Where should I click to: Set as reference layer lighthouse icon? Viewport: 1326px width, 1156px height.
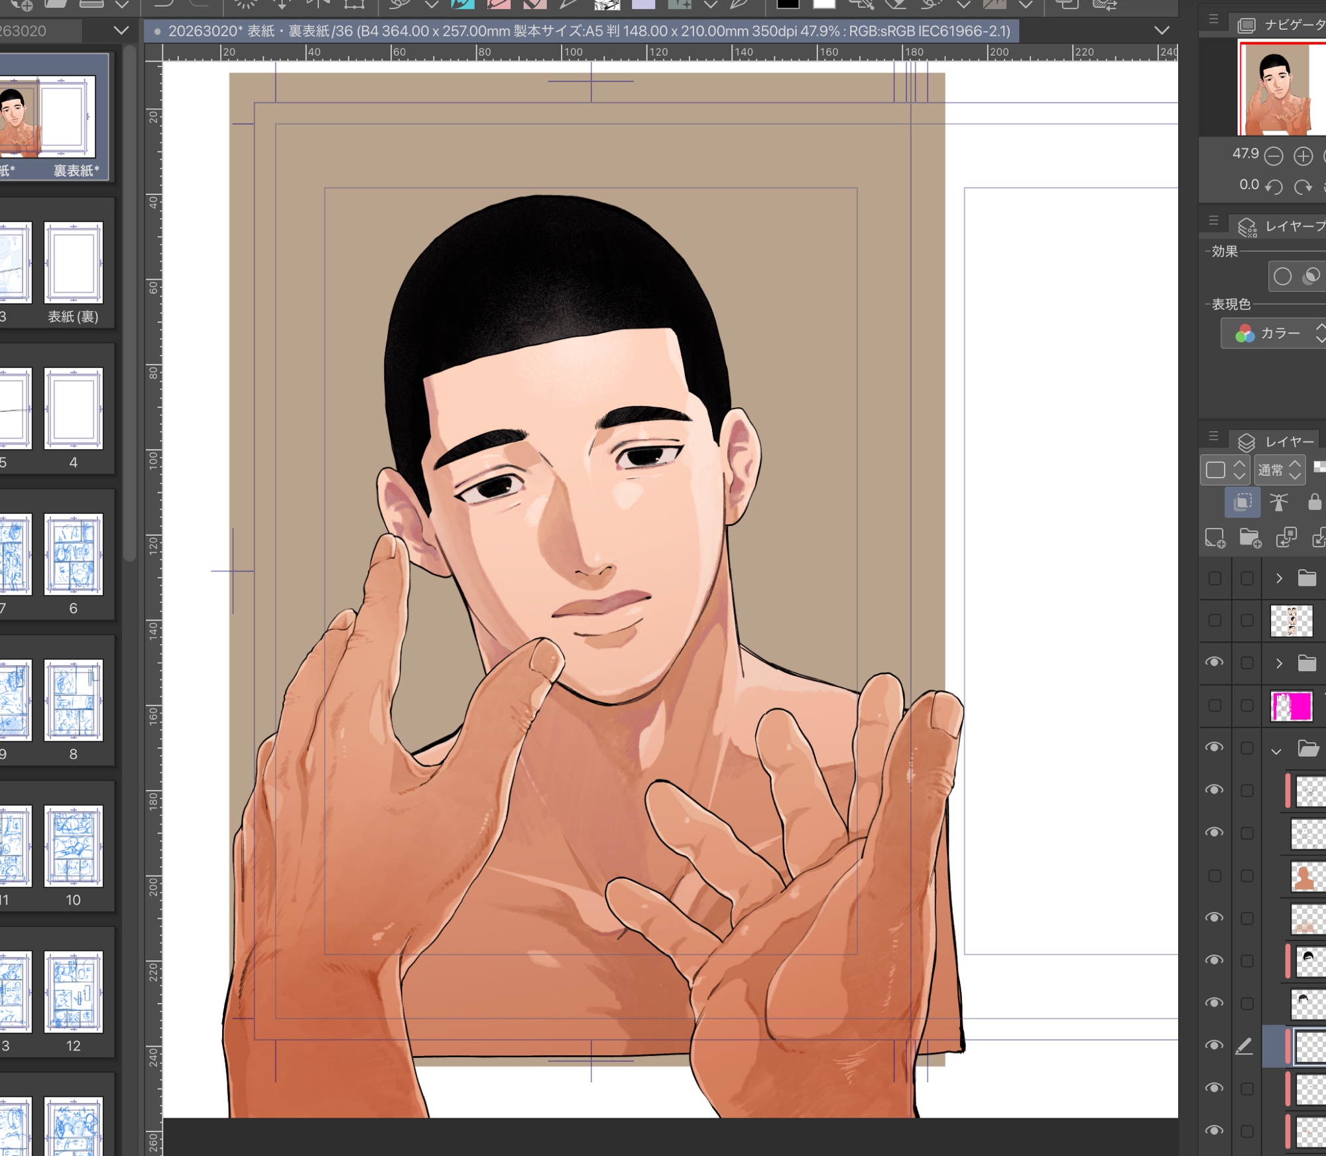click(x=1278, y=502)
